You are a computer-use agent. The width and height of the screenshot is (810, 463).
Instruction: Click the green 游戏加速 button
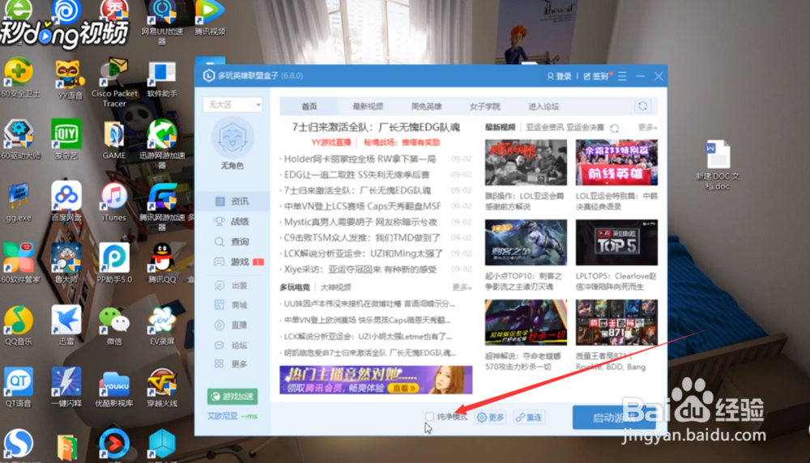(232, 397)
